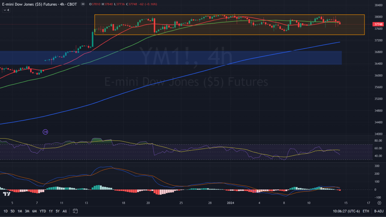Click the 5Y range button

coord(57,211)
